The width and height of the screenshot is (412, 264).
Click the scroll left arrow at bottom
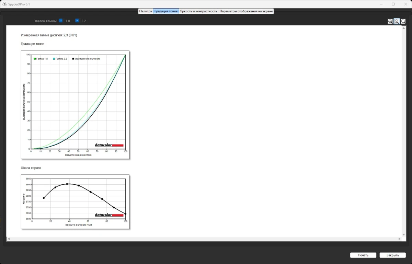tap(9, 239)
